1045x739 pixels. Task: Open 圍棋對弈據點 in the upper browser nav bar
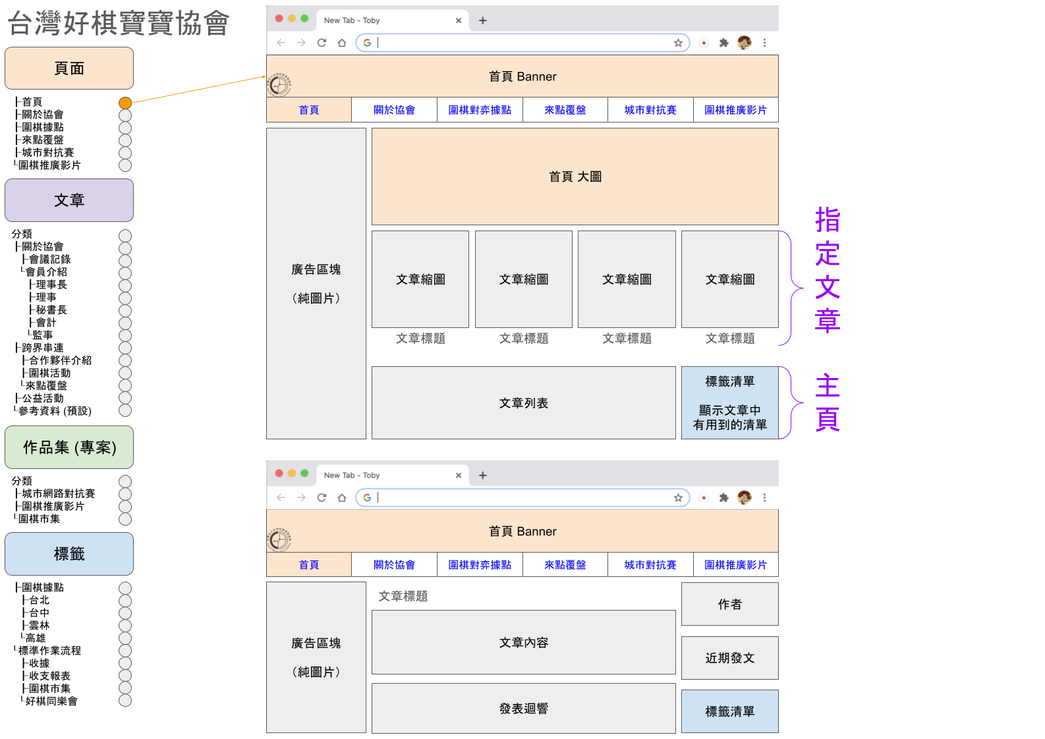point(480,110)
